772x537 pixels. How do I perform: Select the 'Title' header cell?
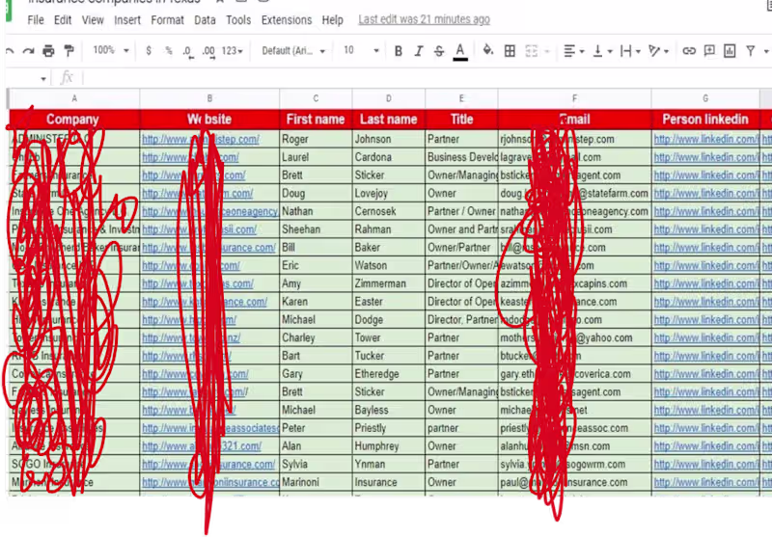pos(461,119)
